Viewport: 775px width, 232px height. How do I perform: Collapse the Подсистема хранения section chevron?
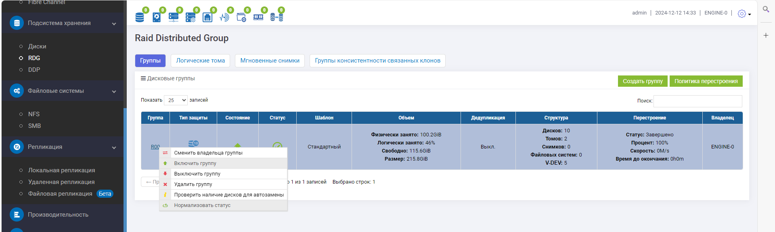click(x=114, y=24)
